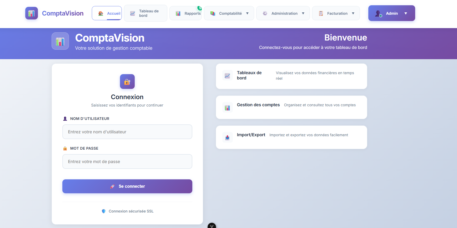Expand the Comptabilité dropdown menu
The image size is (457, 228).
(247, 13)
